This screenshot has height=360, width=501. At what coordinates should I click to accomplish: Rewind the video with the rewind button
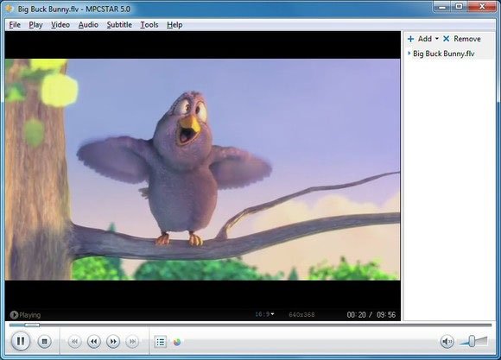tap(94, 342)
